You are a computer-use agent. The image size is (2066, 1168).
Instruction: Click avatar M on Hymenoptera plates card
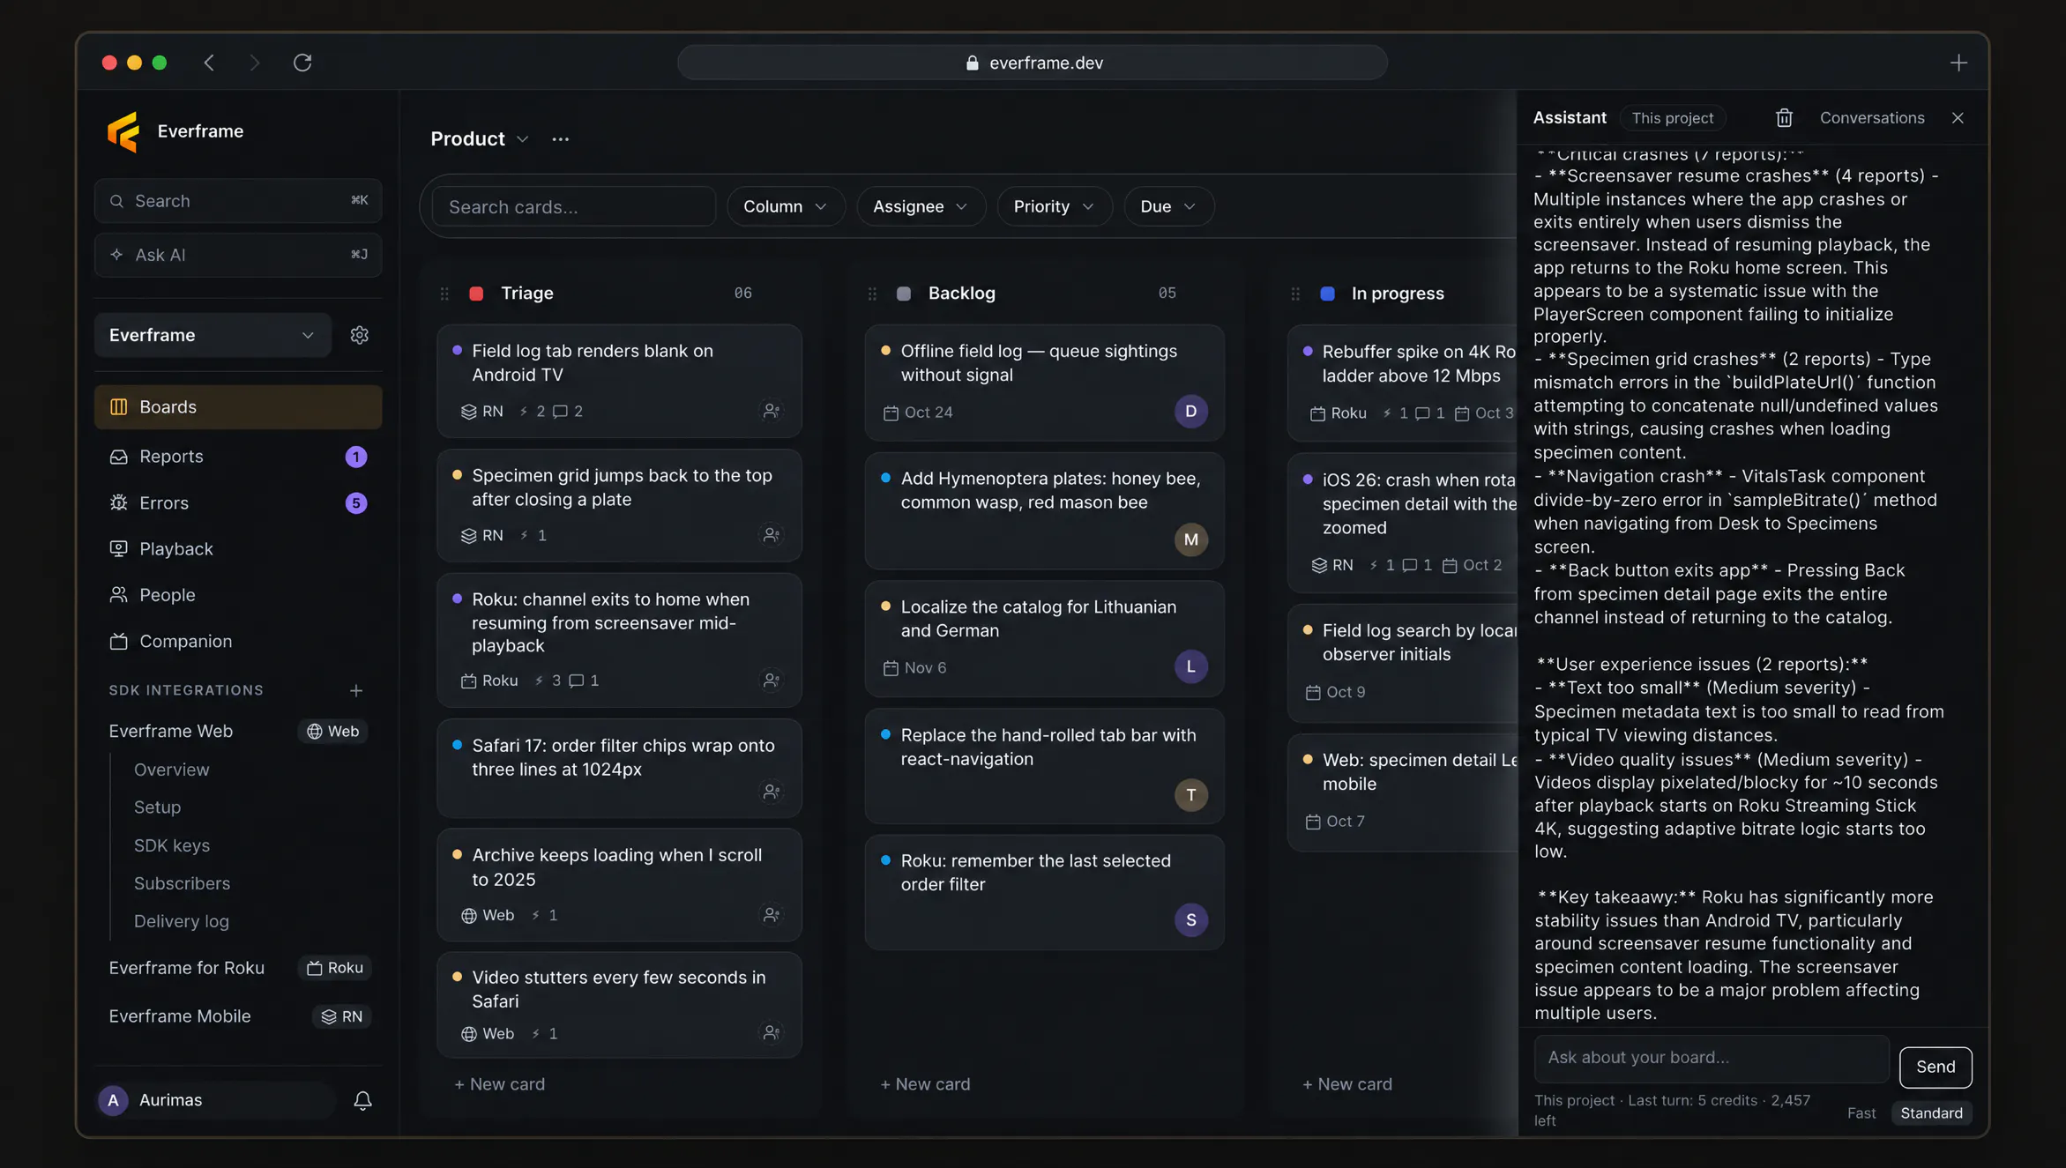pyautogui.click(x=1190, y=539)
